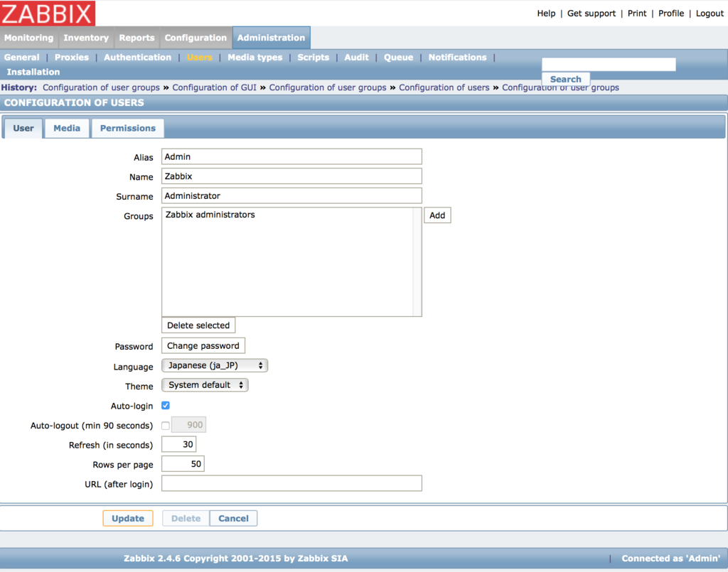Click the Change password button

[x=203, y=345]
